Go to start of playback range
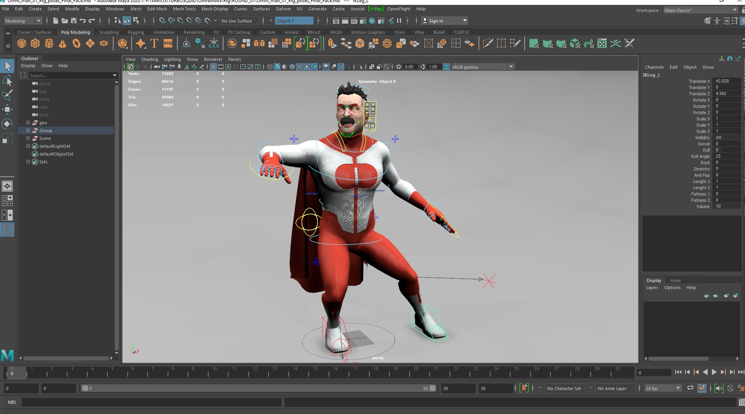The width and height of the screenshot is (745, 414). pos(678,372)
